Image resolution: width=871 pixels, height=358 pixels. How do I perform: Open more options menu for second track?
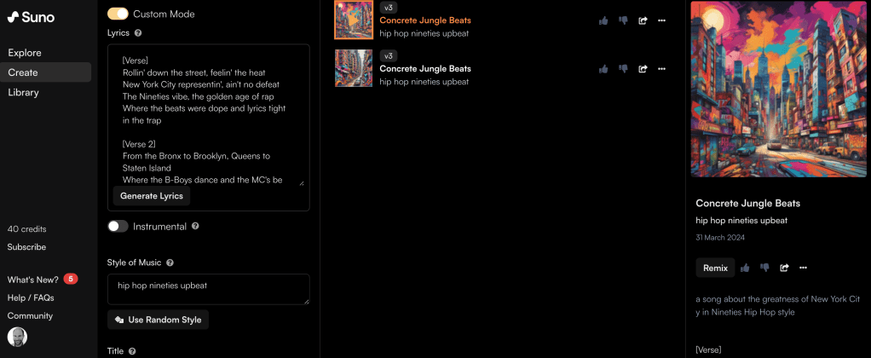pyautogui.click(x=661, y=69)
